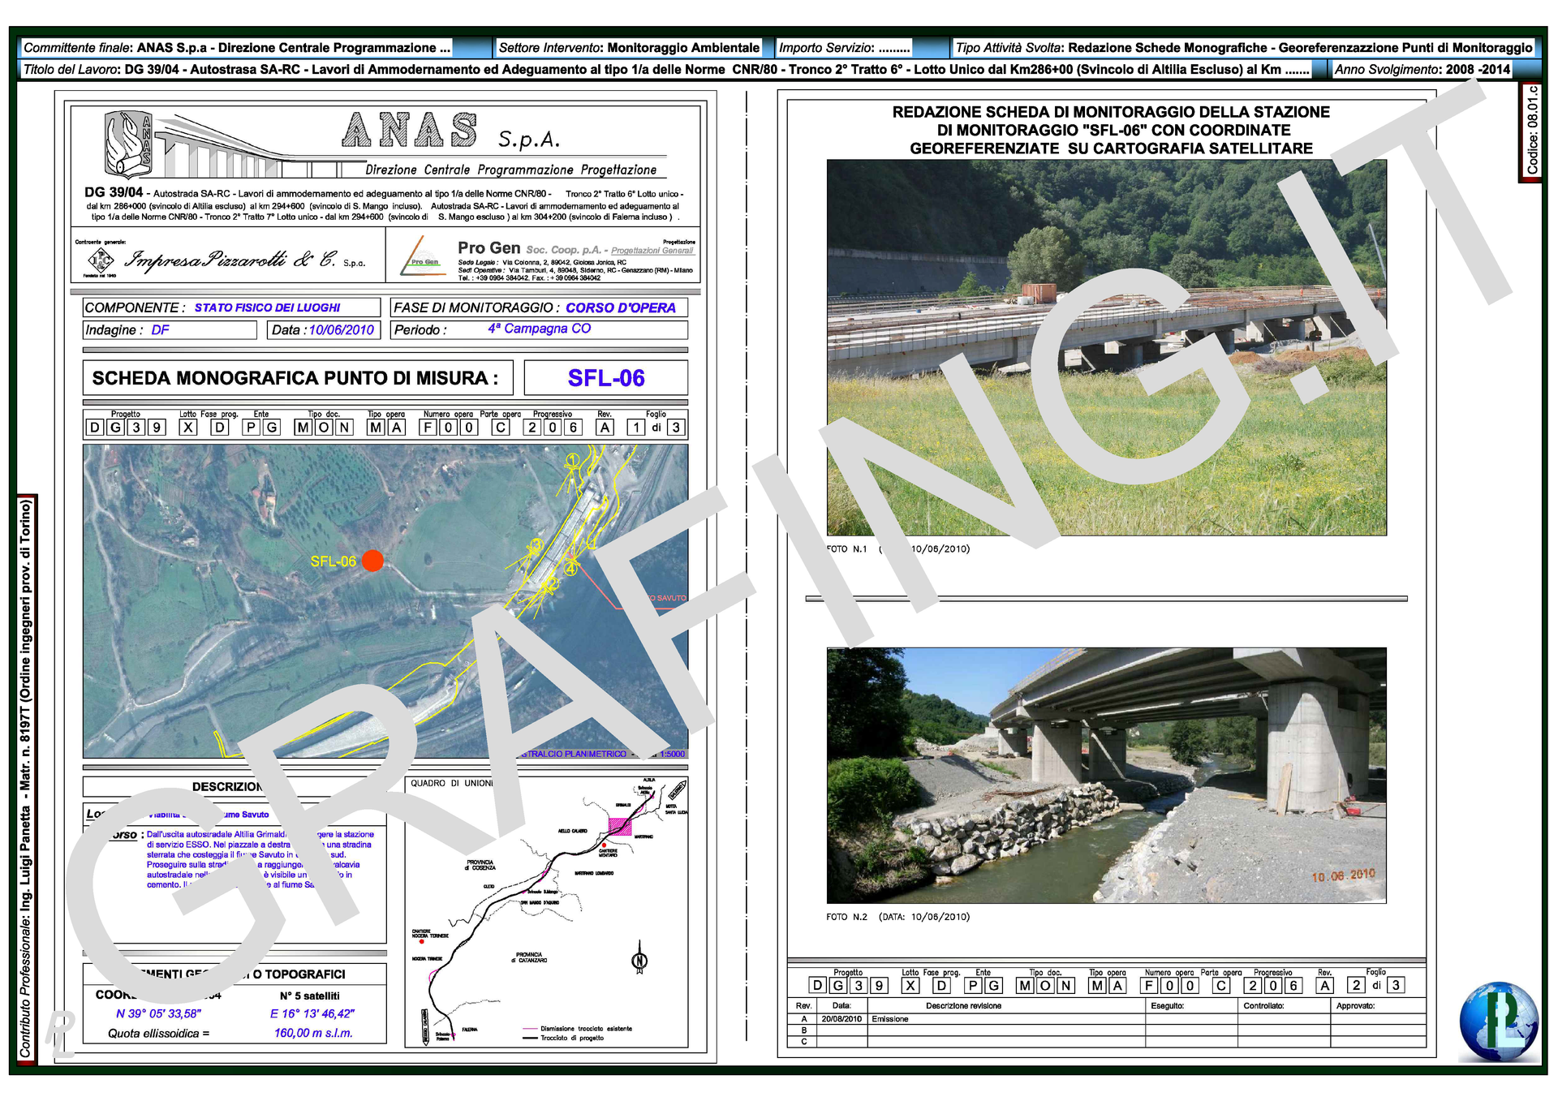Open the Codice 08.01.c side tab

[1531, 131]
